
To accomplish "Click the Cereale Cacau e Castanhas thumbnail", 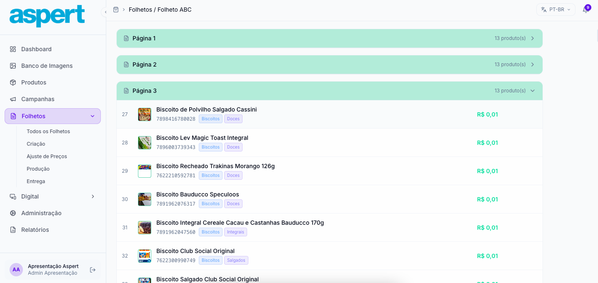I will coord(145,228).
